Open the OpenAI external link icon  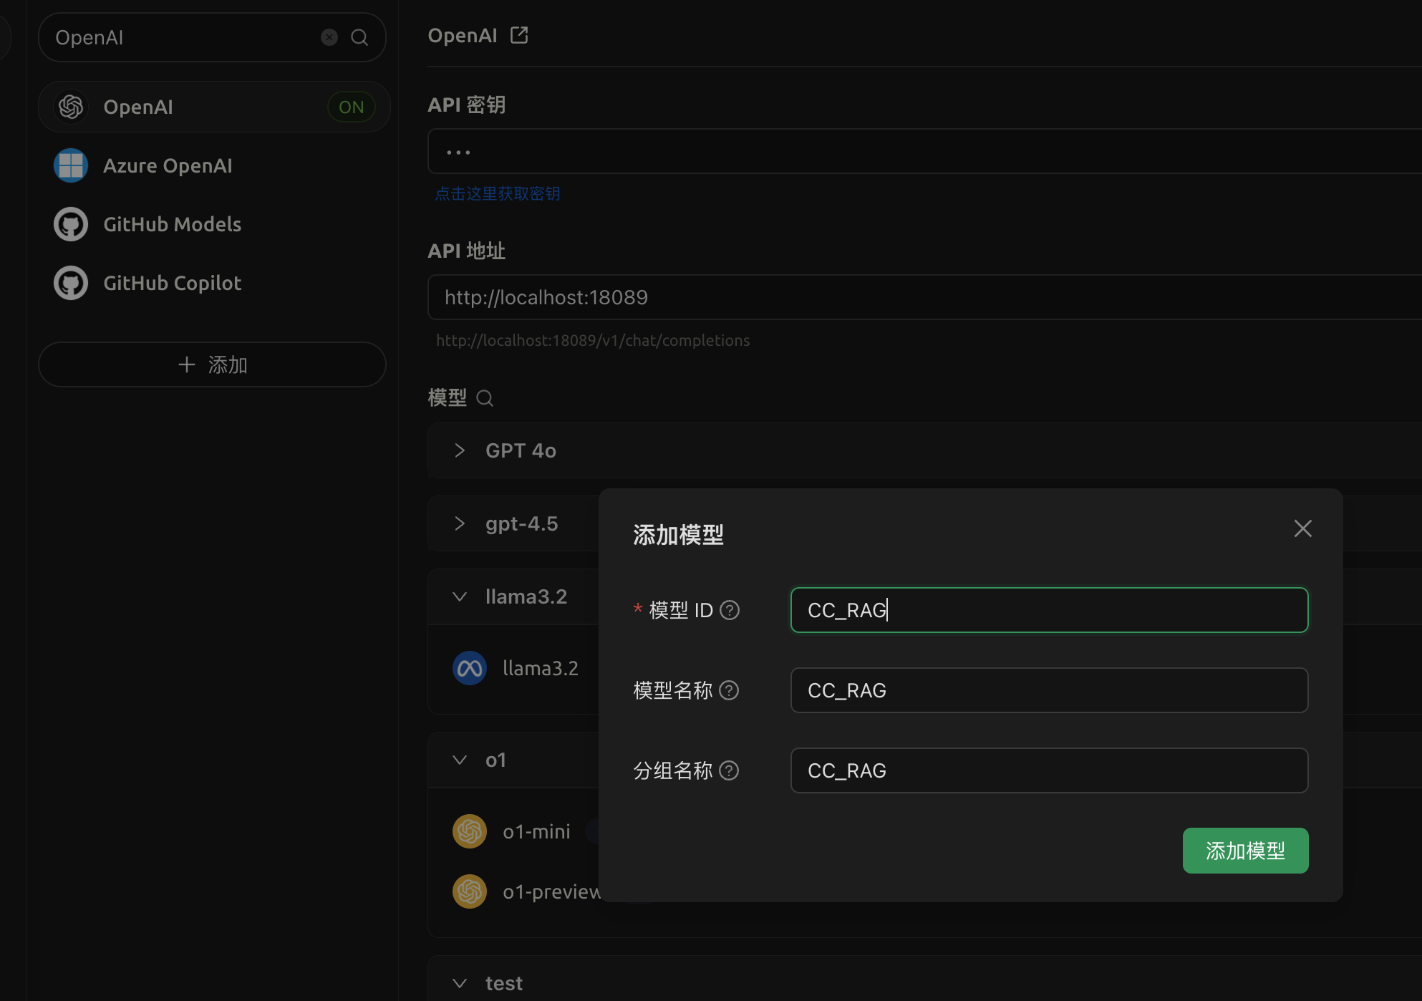point(519,35)
